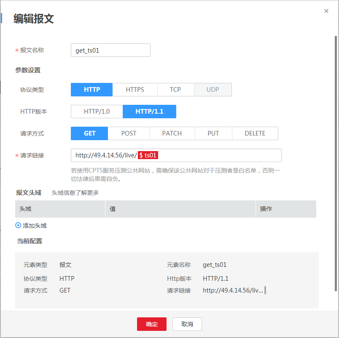Click the 元素名称 value get_ts01
The height and width of the screenshot is (338, 339).
tap(215, 265)
